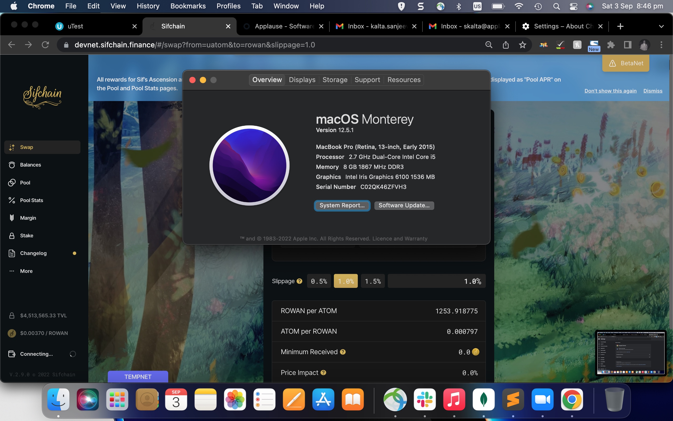Open Minimum Received help icon
Image resolution: width=673 pixels, height=421 pixels.
[x=343, y=352]
